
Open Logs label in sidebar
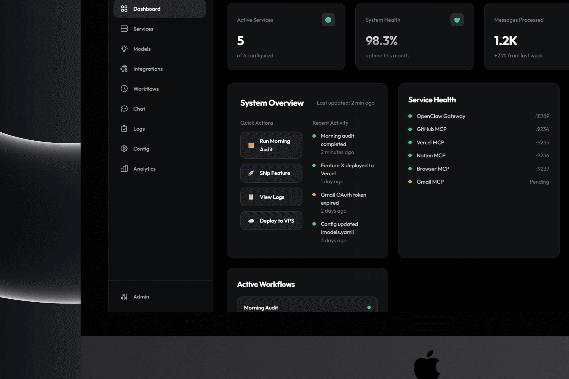coord(139,129)
